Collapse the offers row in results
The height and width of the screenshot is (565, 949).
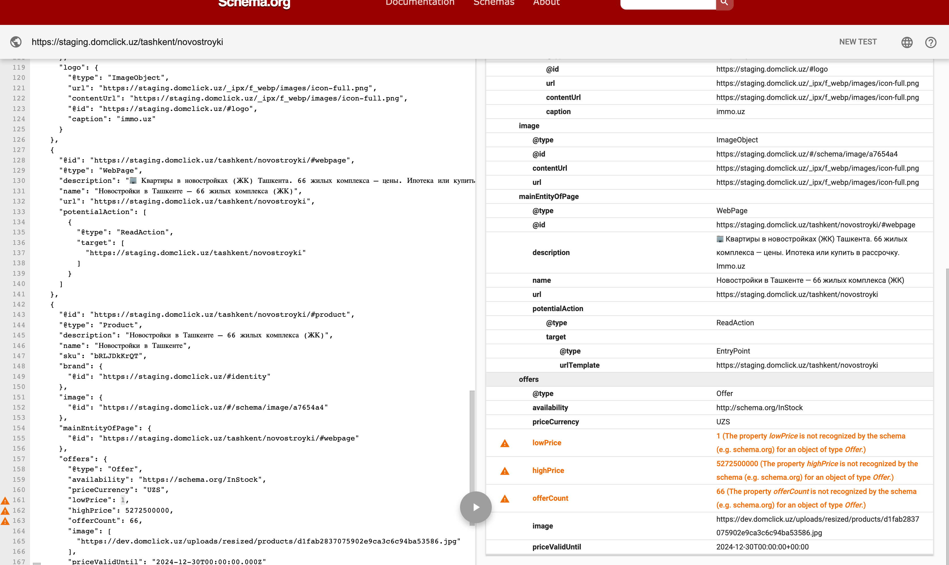[528, 379]
